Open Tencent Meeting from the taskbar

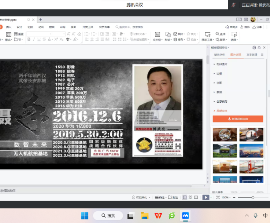185,216
